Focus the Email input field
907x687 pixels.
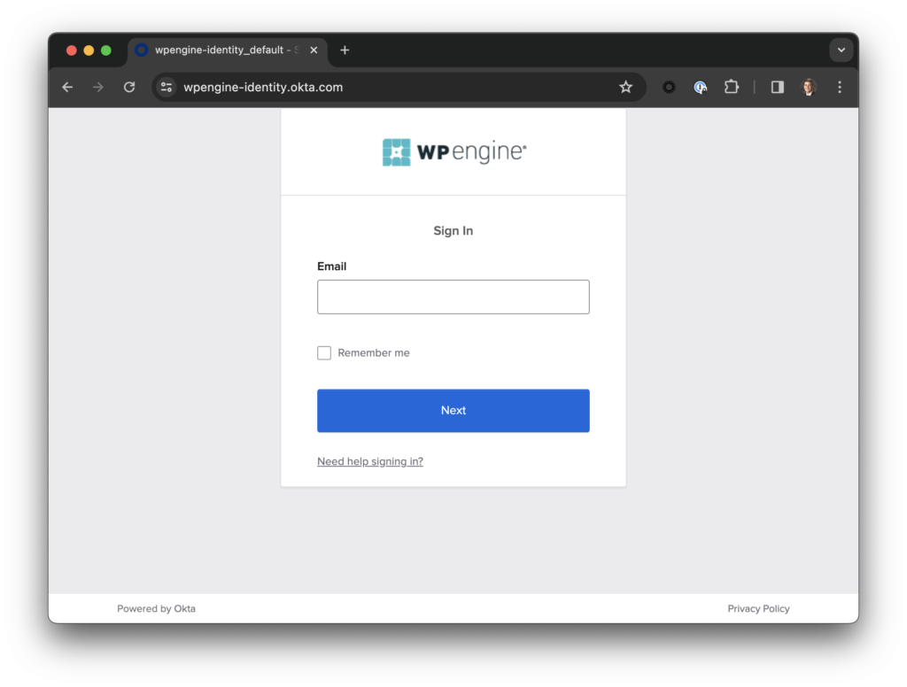tap(453, 297)
